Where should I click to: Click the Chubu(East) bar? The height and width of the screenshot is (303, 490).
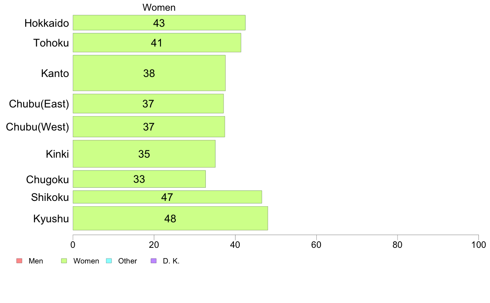click(148, 104)
